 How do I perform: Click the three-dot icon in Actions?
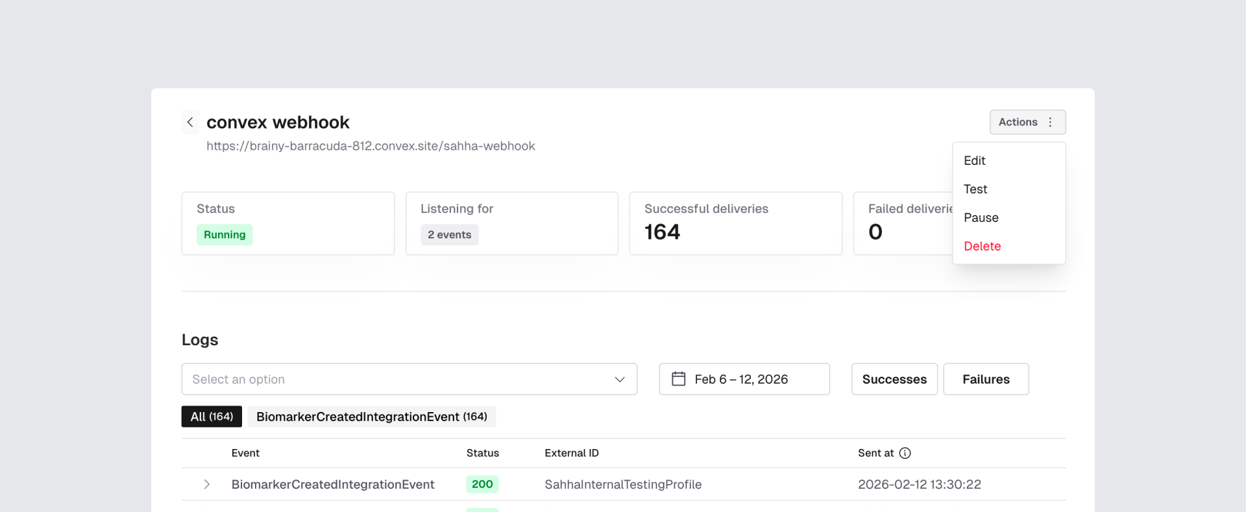(1050, 122)
